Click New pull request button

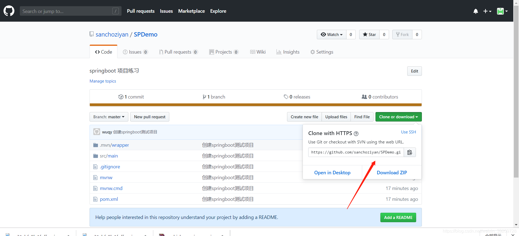coord(150,117)
